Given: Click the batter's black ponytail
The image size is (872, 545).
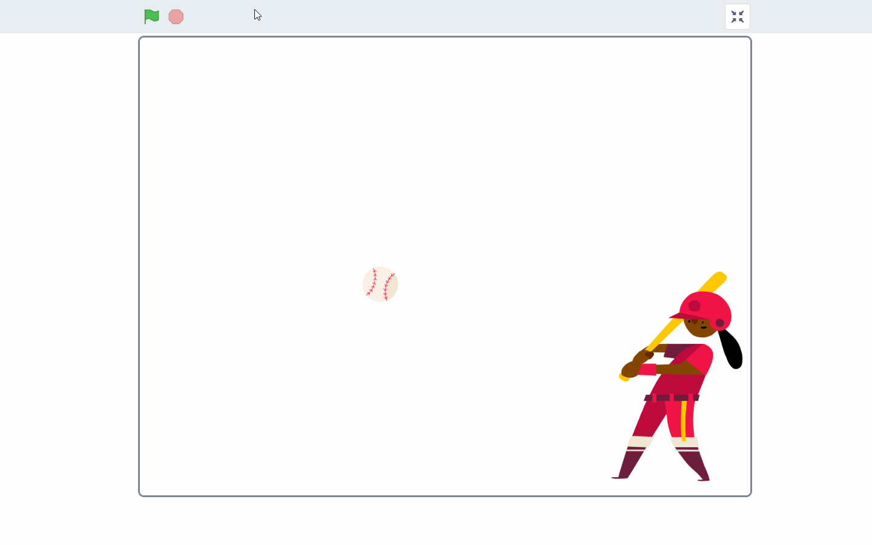Looking at the screenshot, I should [x=732, y=350].
